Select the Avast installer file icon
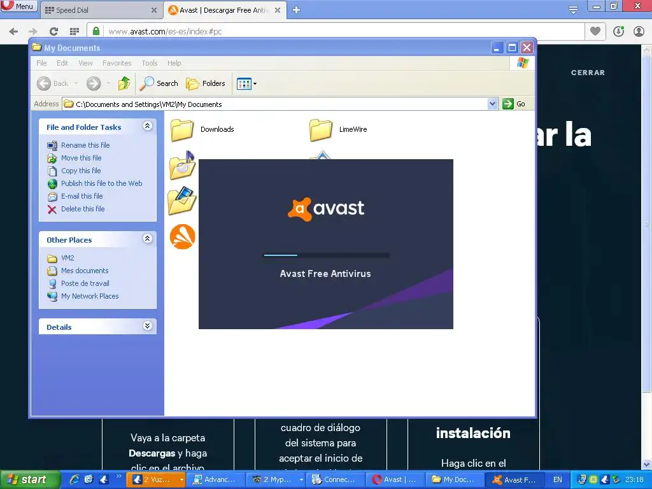652x489 pixels. pyautogui.click(x=183, y=237)
